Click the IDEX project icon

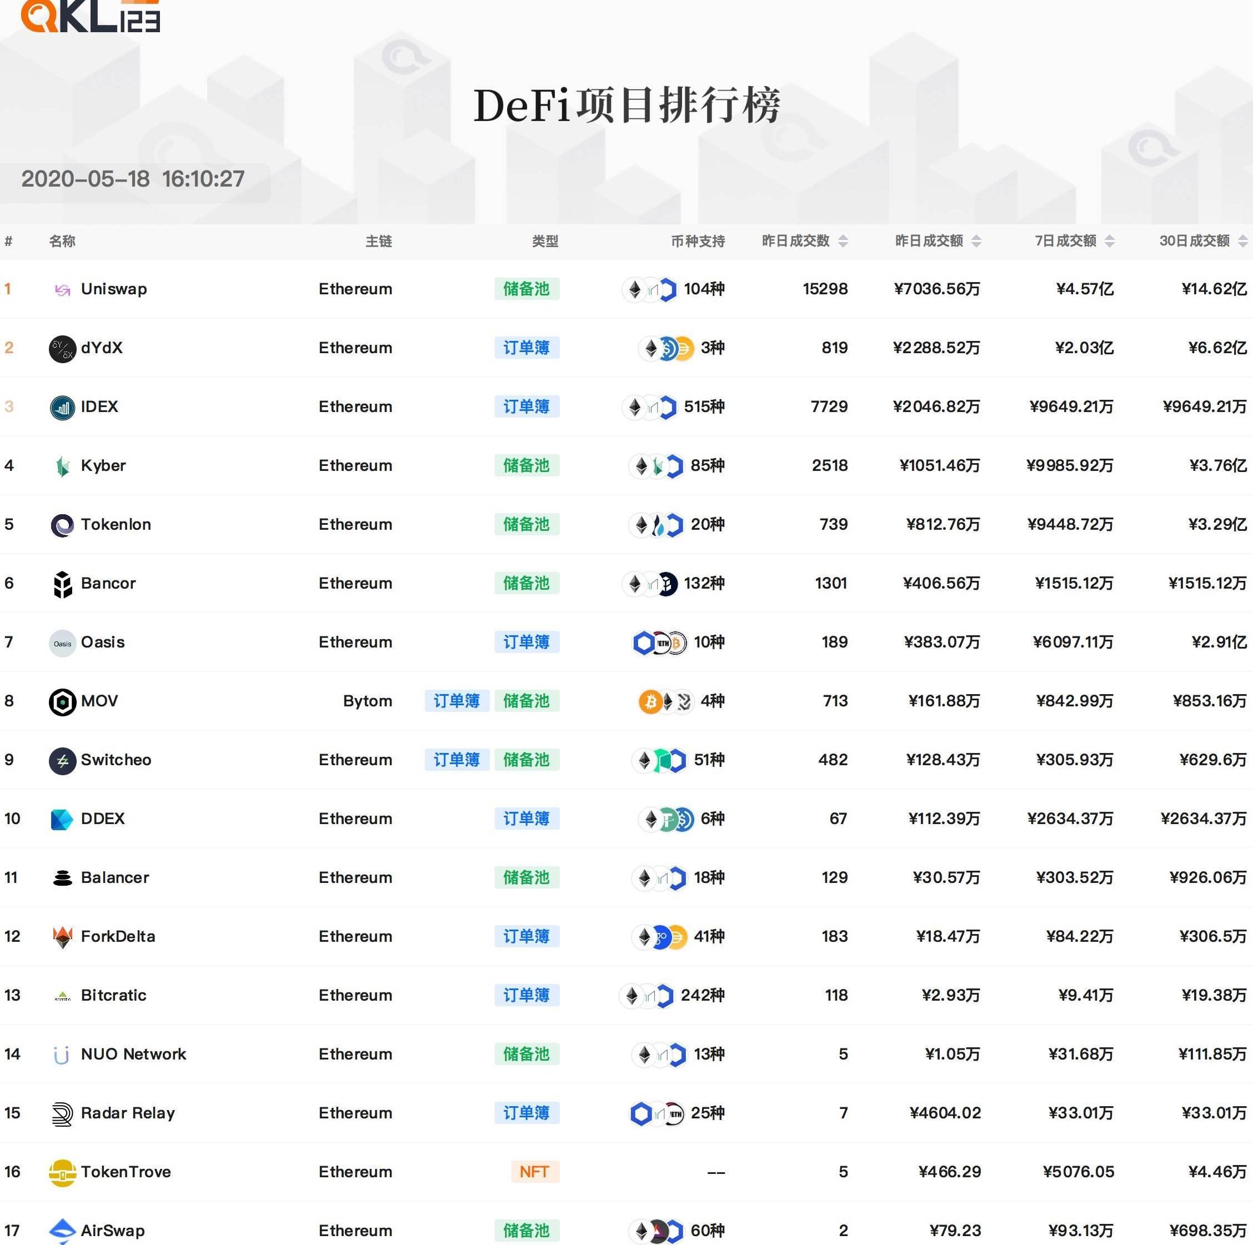[62, 408]
